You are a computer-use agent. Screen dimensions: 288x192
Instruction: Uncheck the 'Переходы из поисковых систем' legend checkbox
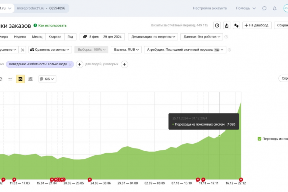(259, 139)
